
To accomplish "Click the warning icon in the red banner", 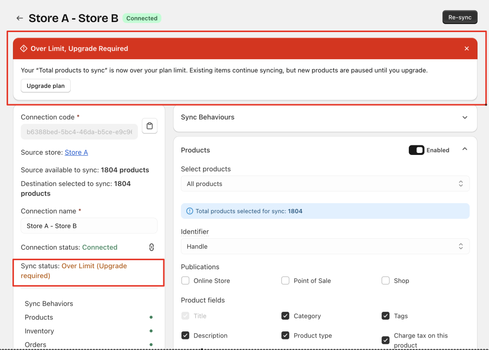I will (x=24, y=48).
